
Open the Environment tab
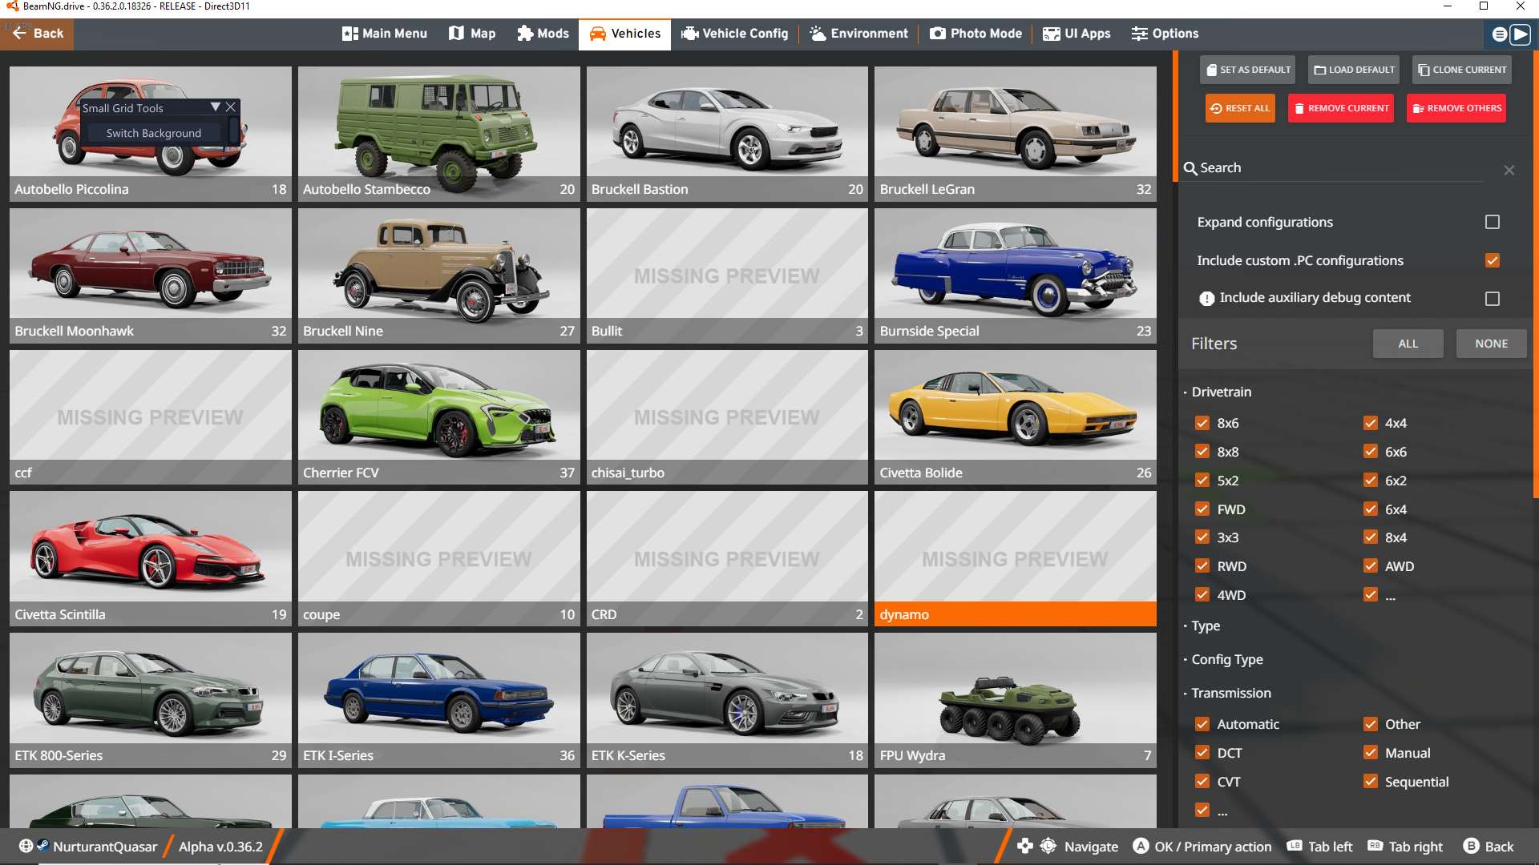(858, 34)
